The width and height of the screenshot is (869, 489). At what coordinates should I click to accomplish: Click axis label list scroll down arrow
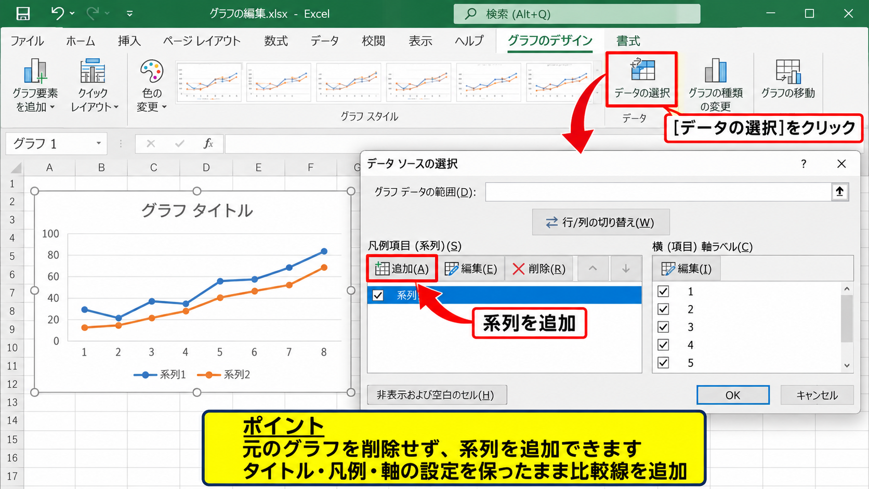coord(847,365)
